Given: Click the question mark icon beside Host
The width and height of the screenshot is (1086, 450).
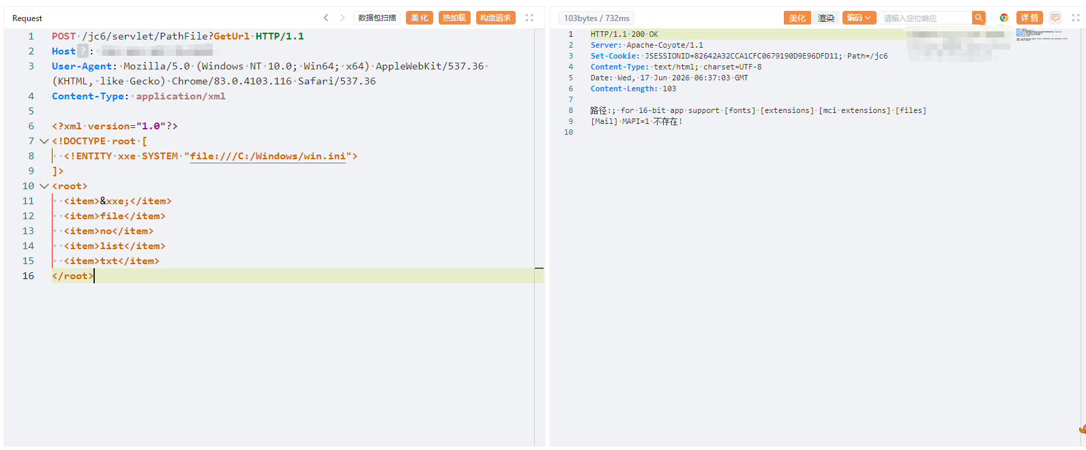Looking at the screenshot, I should [83, 51].
